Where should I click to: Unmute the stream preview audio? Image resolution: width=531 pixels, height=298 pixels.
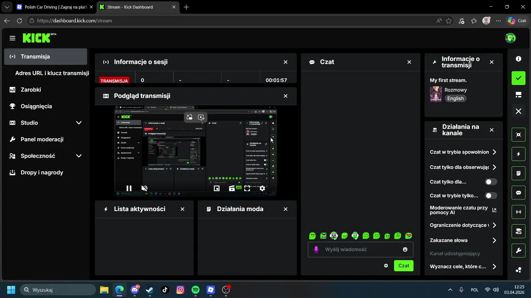coord(144,188)
